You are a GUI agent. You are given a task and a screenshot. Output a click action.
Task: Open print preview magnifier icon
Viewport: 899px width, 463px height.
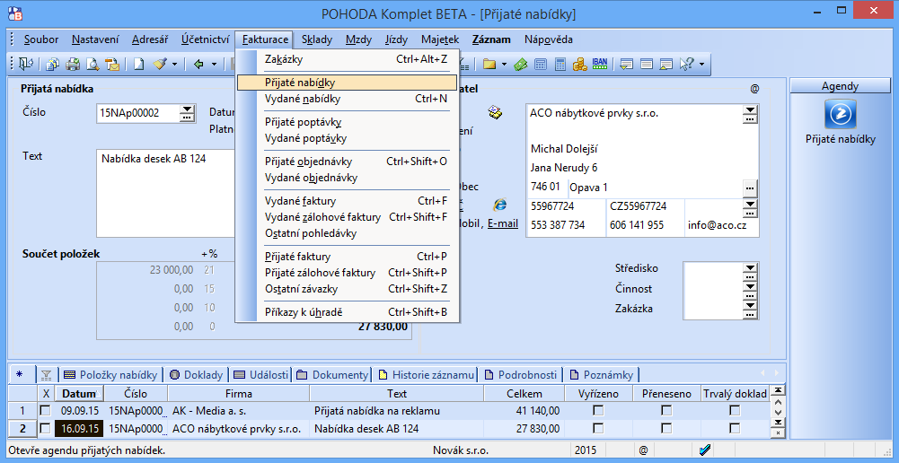coord(93,65)
